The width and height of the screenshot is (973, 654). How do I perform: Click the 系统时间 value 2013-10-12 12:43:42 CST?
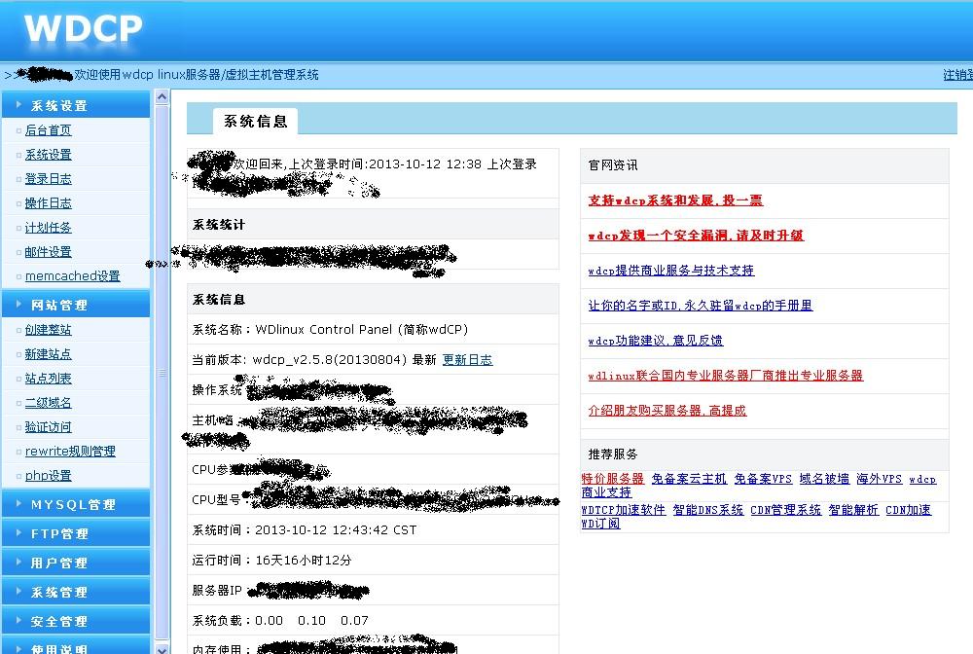coord(336,529)
